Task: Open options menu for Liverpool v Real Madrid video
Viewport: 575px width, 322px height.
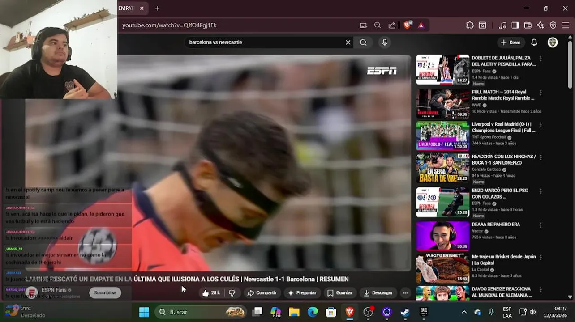Action: point(541,125)
